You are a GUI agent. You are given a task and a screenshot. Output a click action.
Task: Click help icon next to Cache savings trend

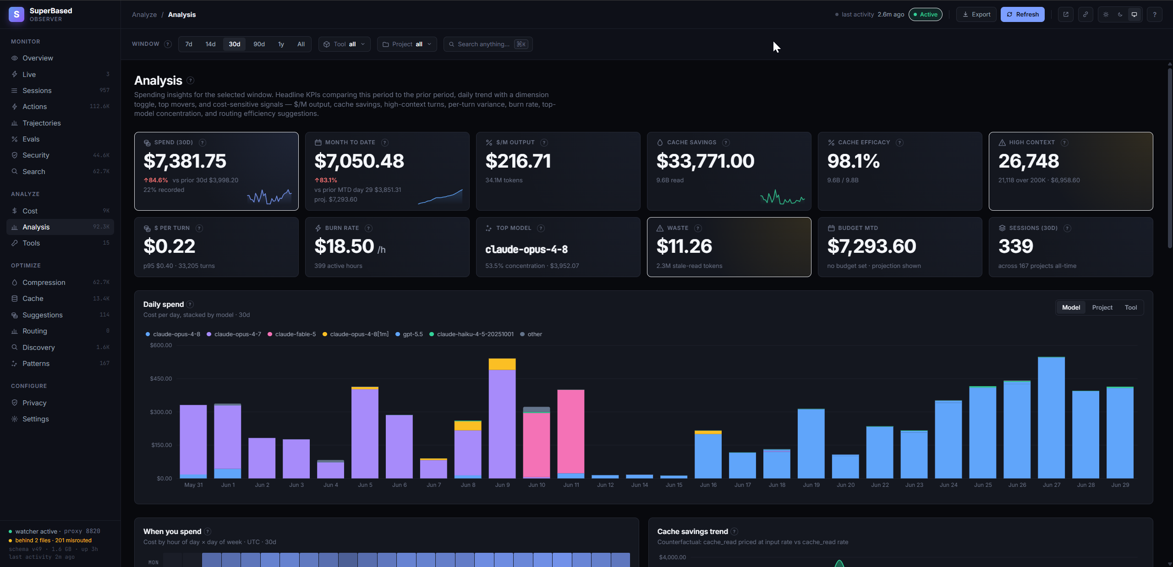[734, 532]
